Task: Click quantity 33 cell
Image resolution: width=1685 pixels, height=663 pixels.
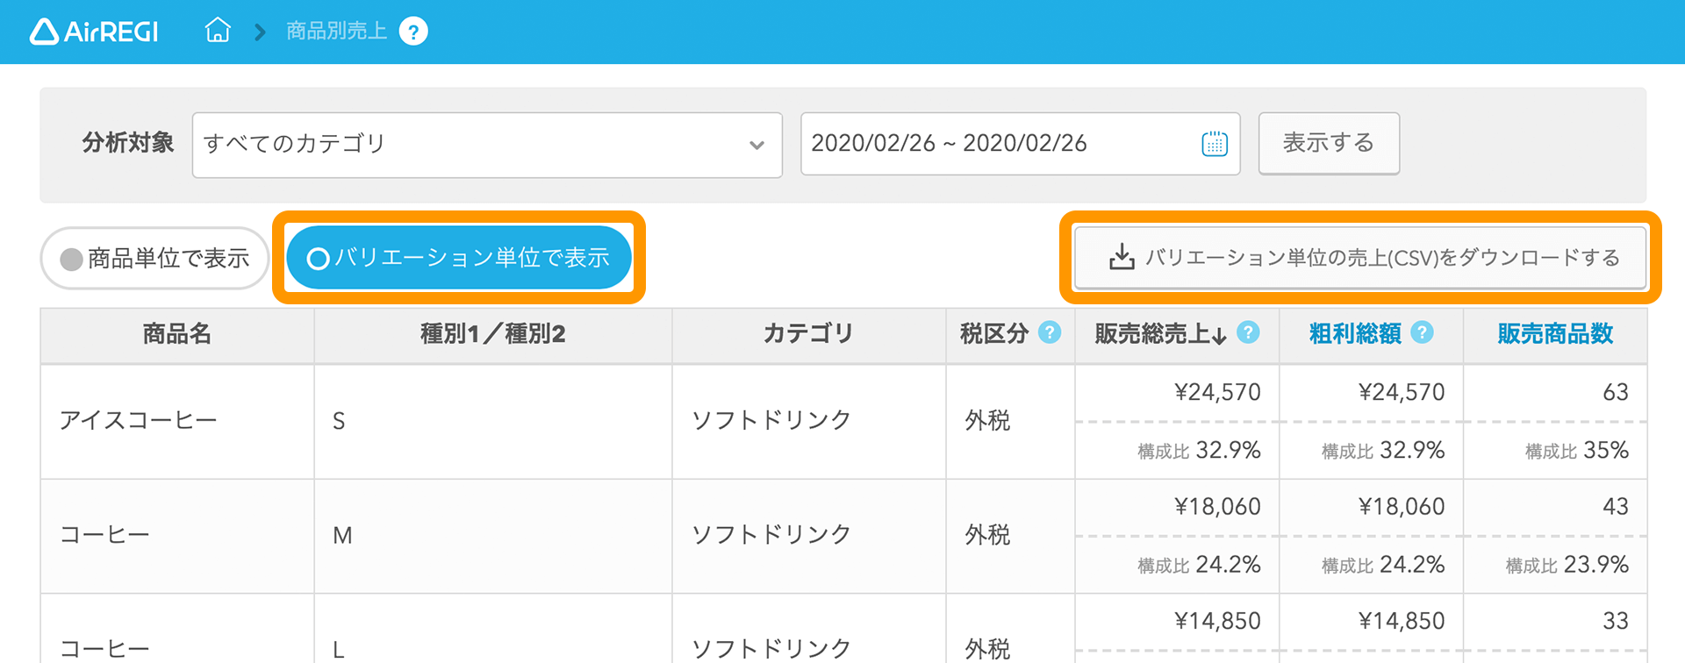Action: (1616, 621)
